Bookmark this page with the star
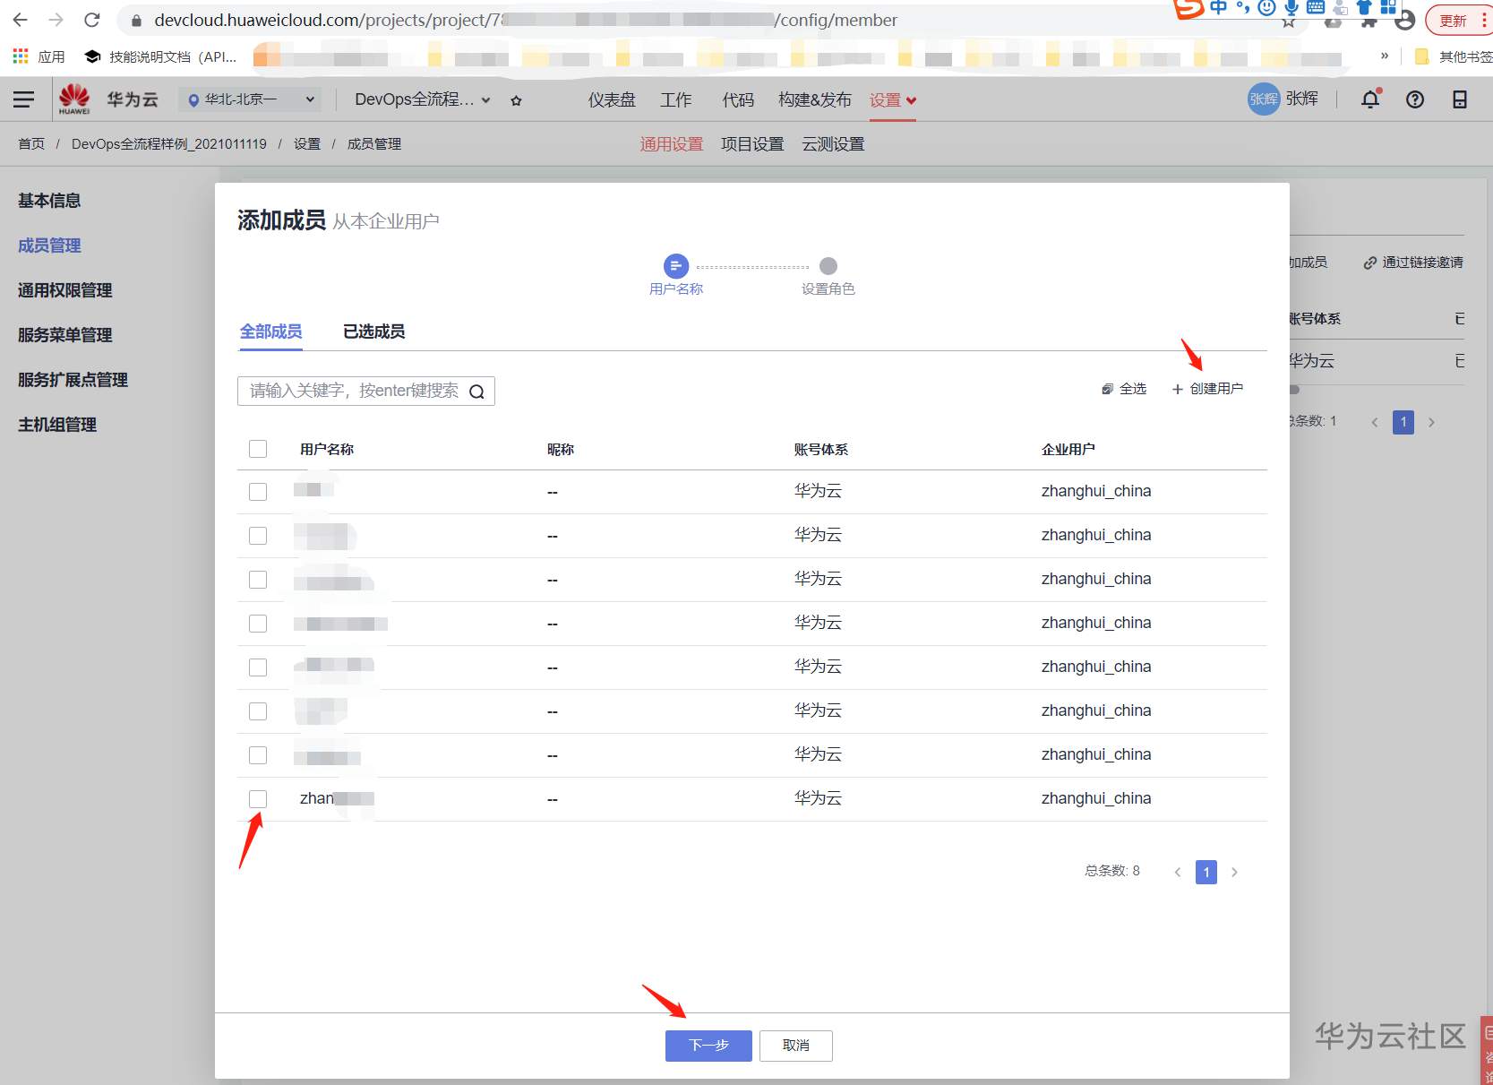The width and height of the screenshot is (1493, 1085). pos(1288,22)
